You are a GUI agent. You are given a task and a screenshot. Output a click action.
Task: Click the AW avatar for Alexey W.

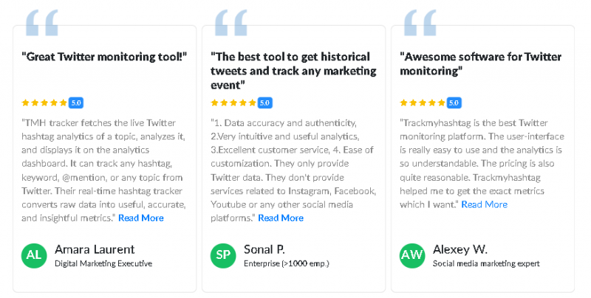(412, 255)
